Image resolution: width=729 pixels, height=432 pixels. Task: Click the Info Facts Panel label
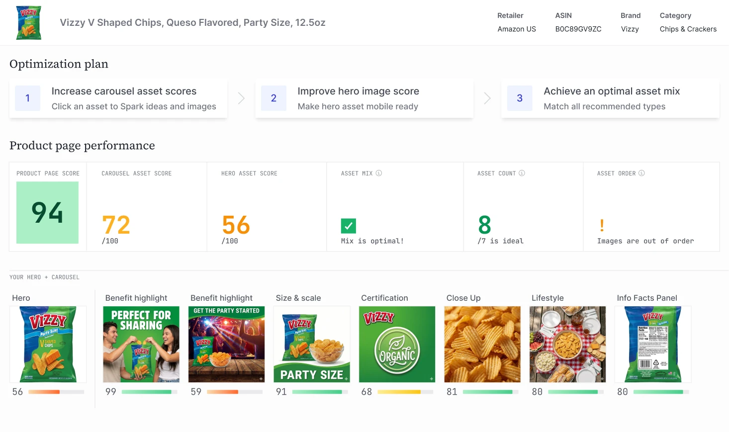647,298
